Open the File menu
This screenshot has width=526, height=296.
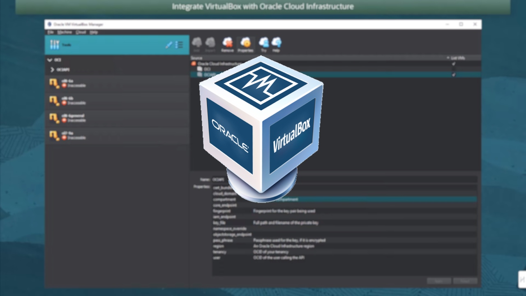(51, 32)
